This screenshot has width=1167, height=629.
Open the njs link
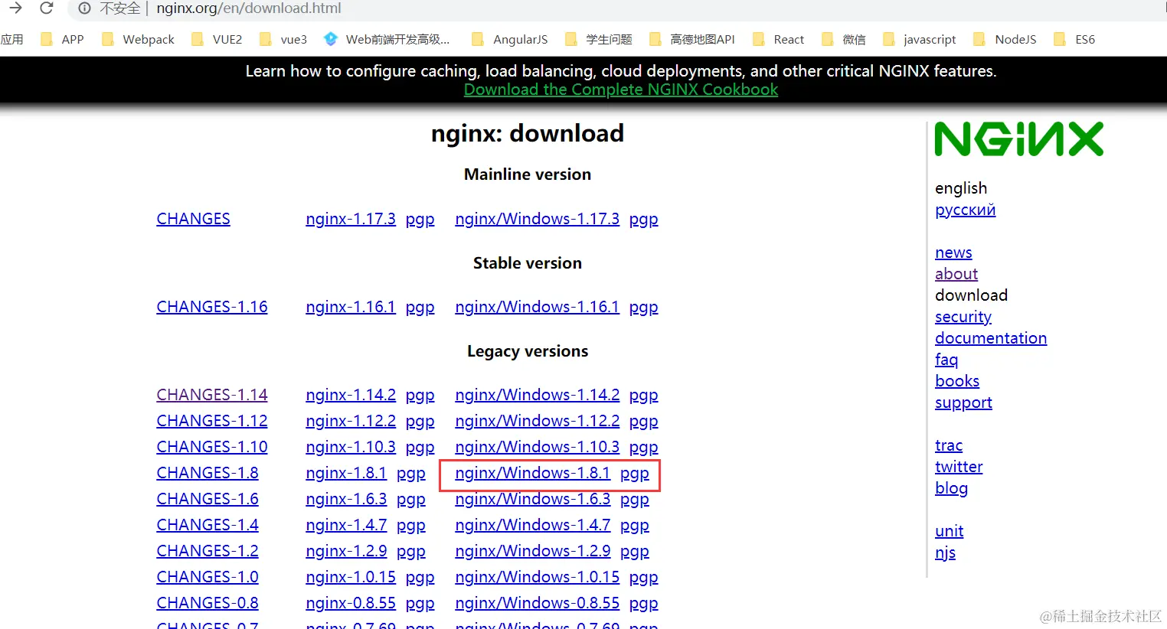[945, 552]
